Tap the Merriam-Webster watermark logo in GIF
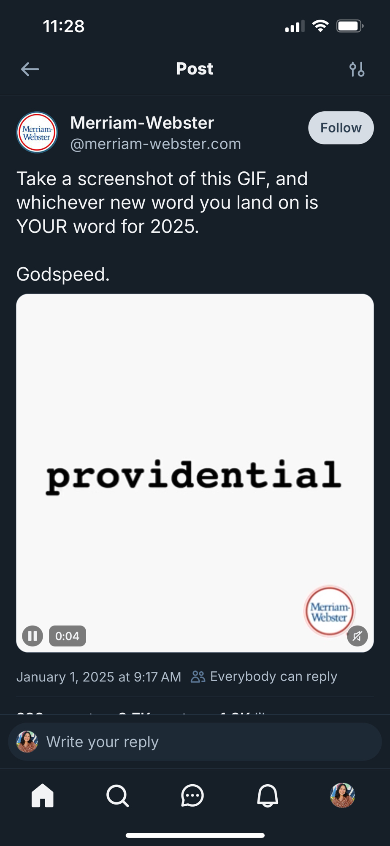Viewport: 390px width, 846px height. point(330,611)
